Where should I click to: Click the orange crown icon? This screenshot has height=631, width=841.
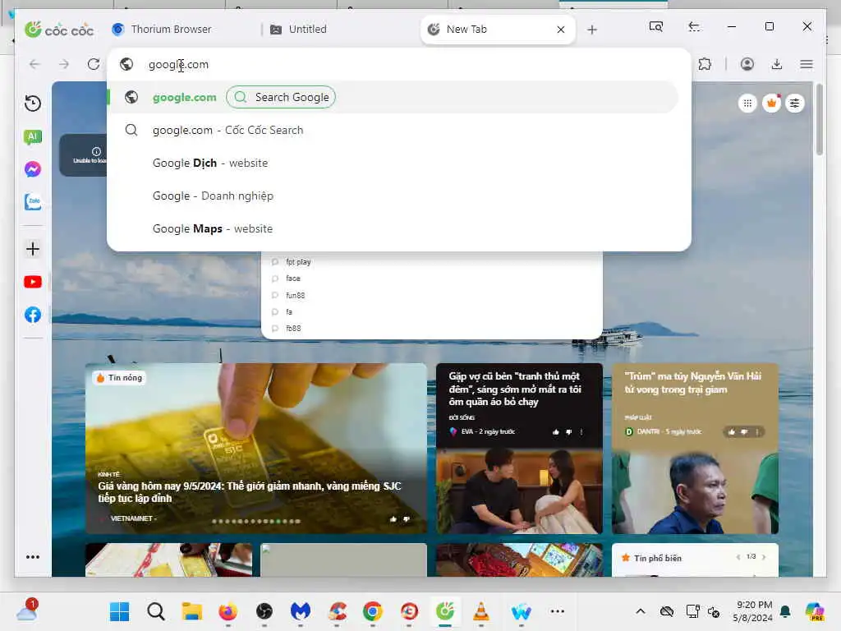(771, 103)
